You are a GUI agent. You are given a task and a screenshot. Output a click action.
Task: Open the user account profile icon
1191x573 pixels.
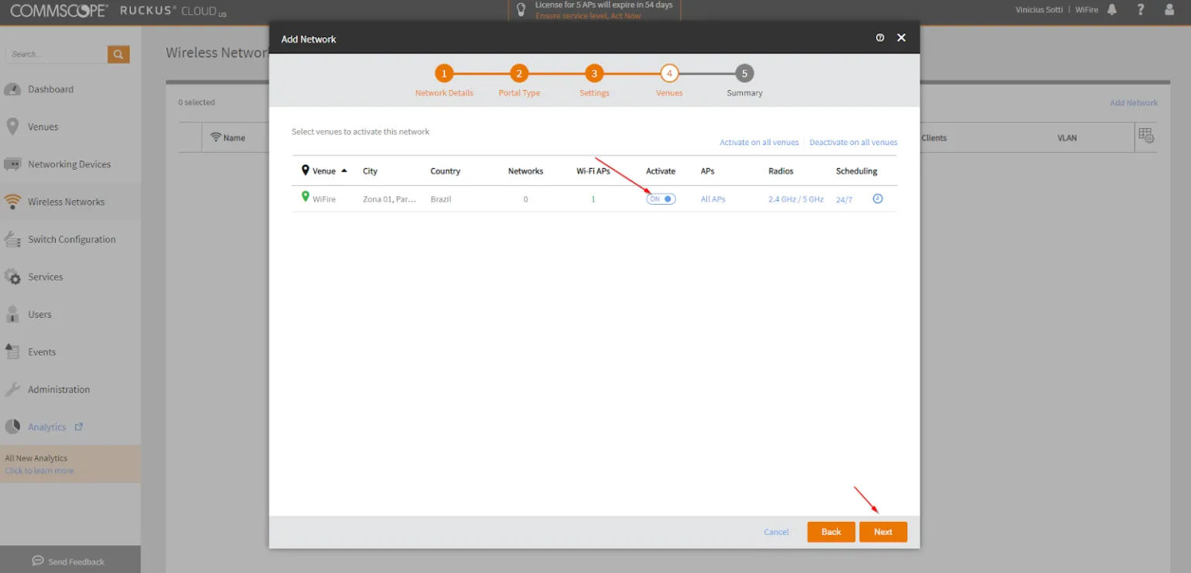(x=1170, y=9)
